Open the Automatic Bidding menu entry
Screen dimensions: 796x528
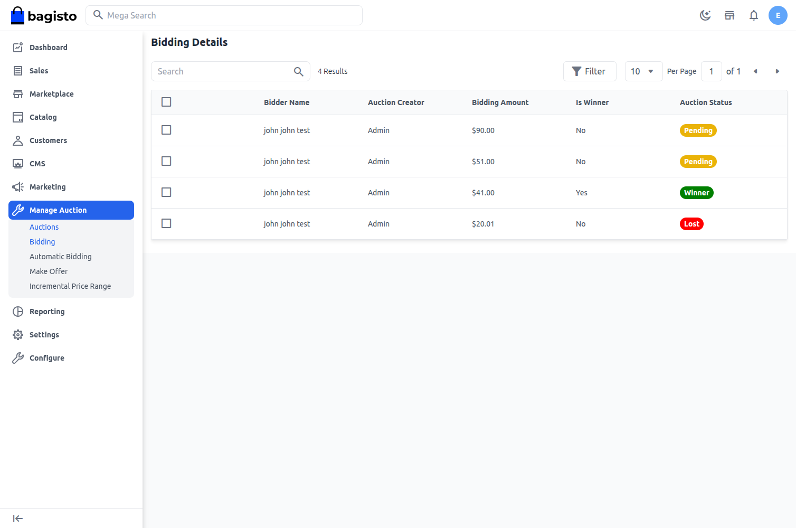[60, 256]
